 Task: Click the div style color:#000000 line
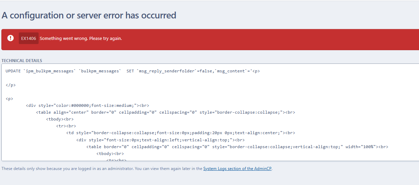click(x=87, y=105)
